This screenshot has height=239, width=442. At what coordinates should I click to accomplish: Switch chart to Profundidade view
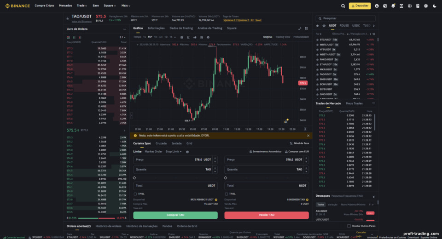[x=301, y=37]
